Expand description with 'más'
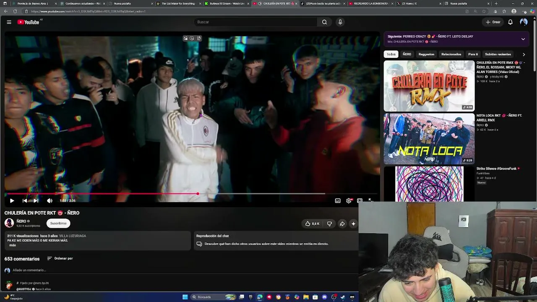Image resolution: width=537 pixels, height=302 pixels. click(13, 245)
